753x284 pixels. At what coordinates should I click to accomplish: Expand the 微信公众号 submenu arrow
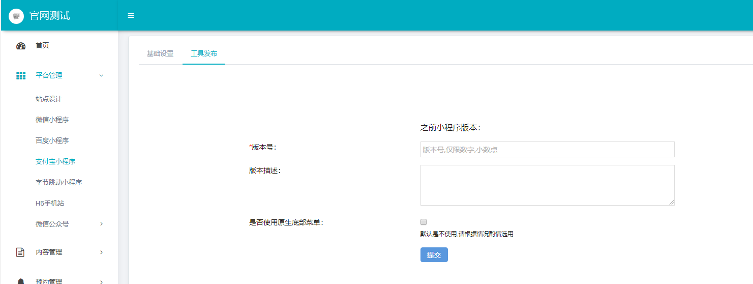(101, 224)
